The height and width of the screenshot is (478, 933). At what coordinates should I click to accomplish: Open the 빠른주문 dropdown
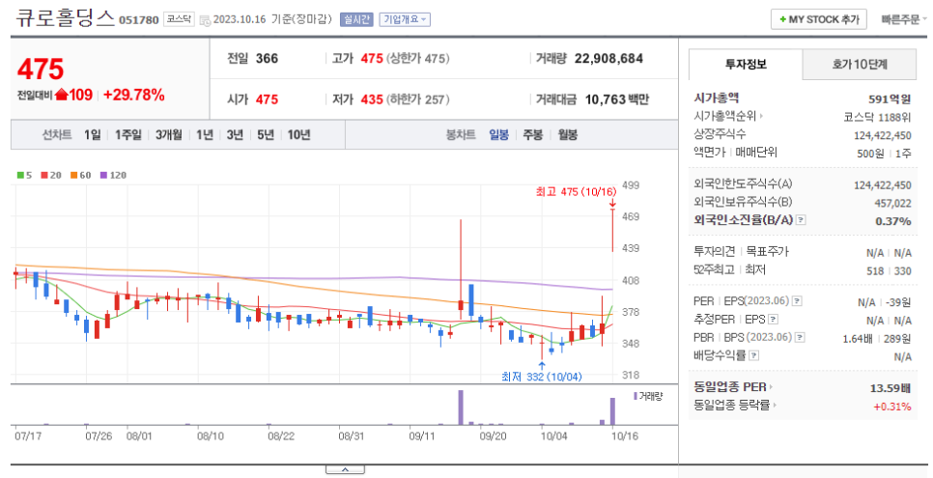[904, 19]
